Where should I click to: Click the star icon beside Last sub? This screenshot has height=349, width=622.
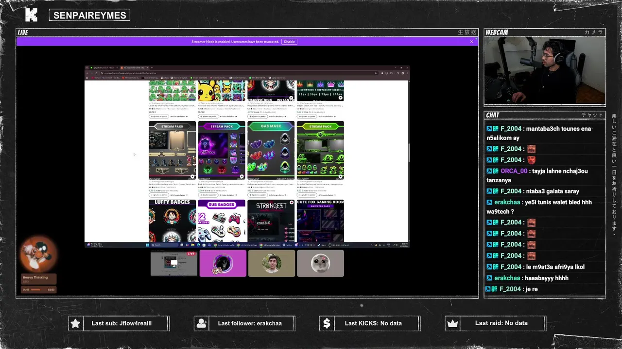[75, 323]
